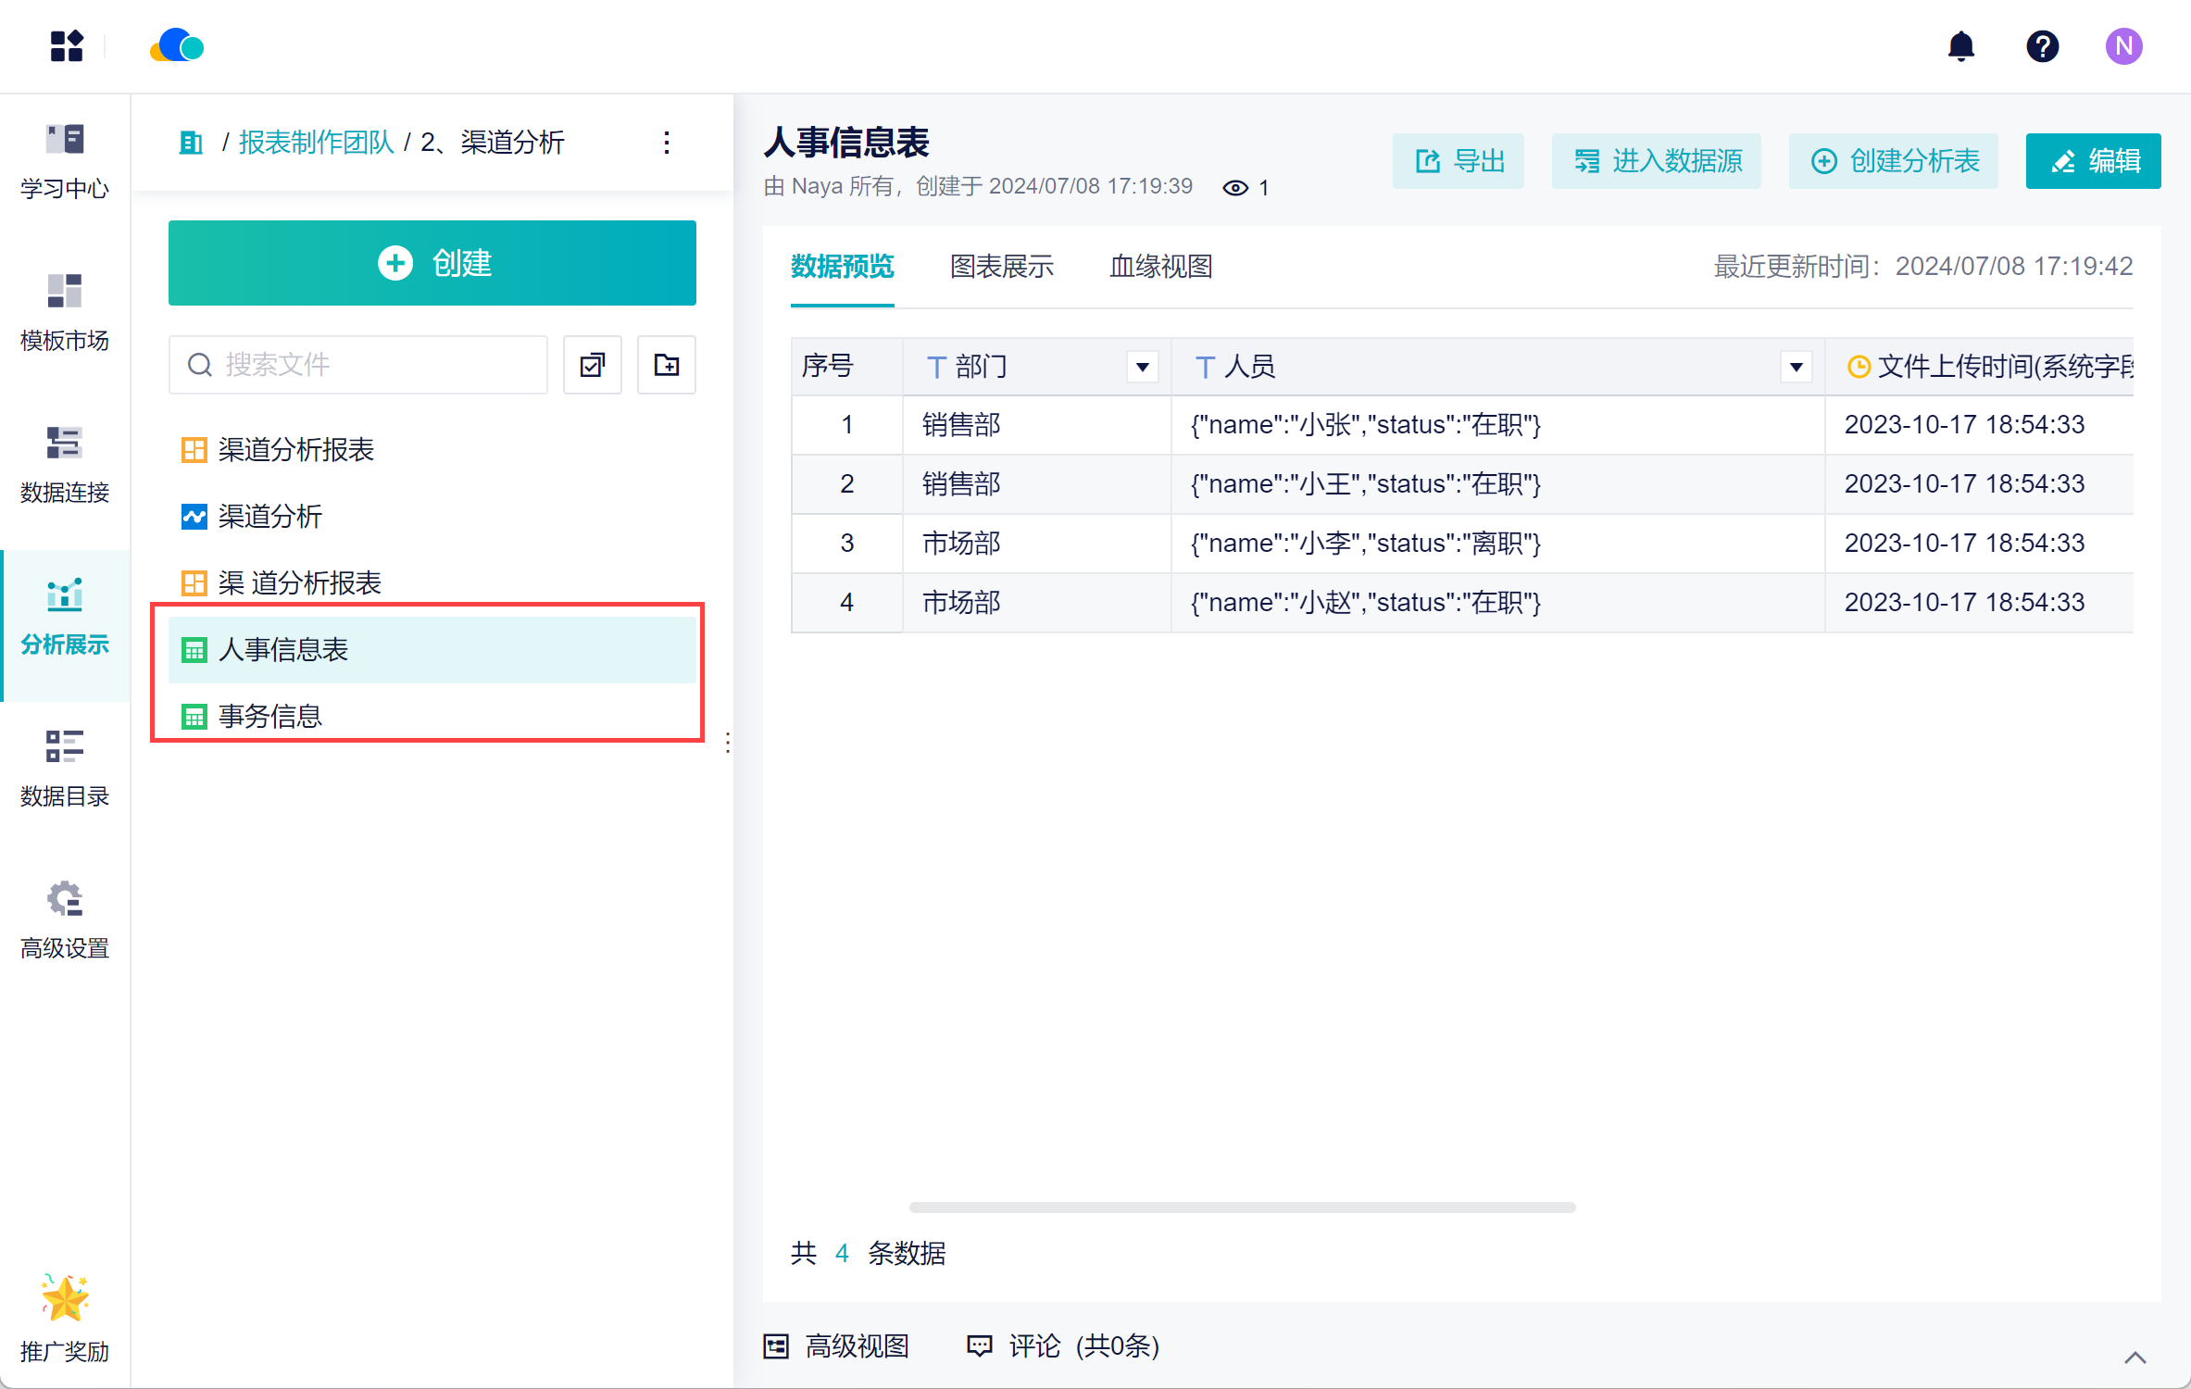Expand the bottom panel with the chevron arrow
The width and height of the screenshot is (2191, 1389).
(x=2135, y=1358)
